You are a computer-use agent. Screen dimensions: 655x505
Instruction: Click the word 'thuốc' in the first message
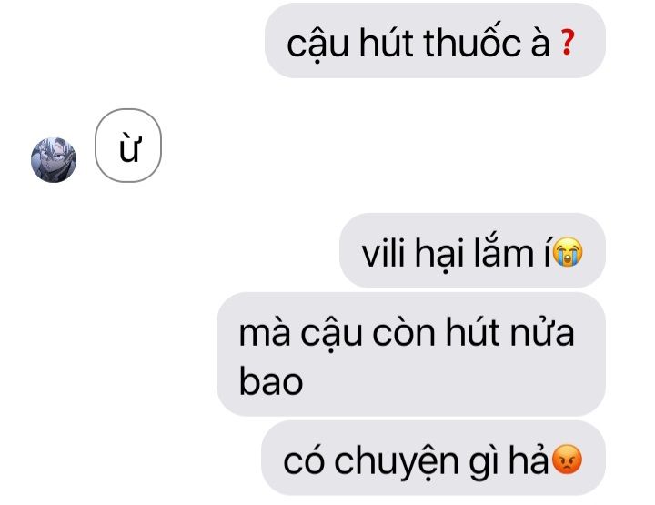point(473,42)
